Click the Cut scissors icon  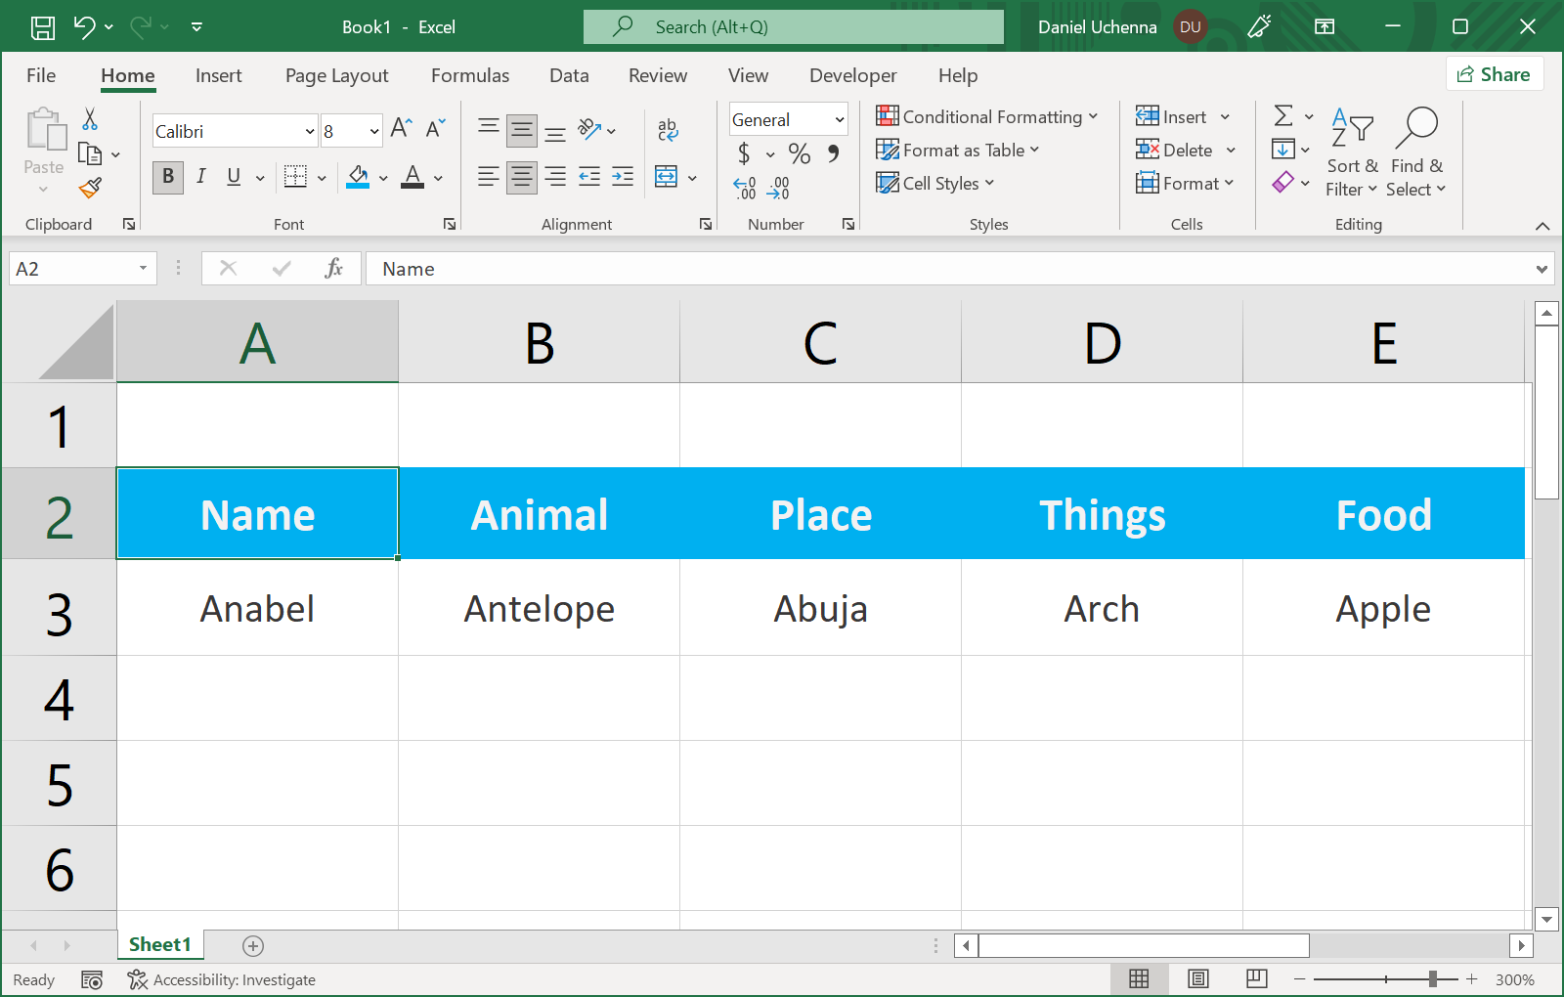(90, 119)
